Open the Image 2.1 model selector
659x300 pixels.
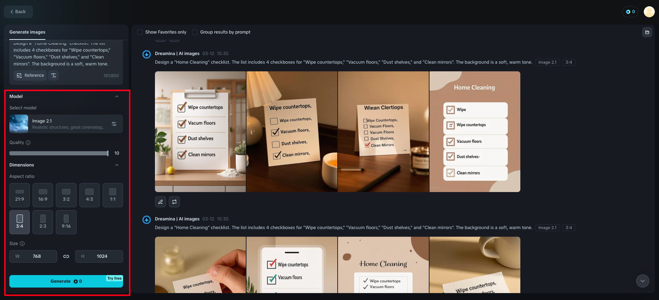point(66,124)
